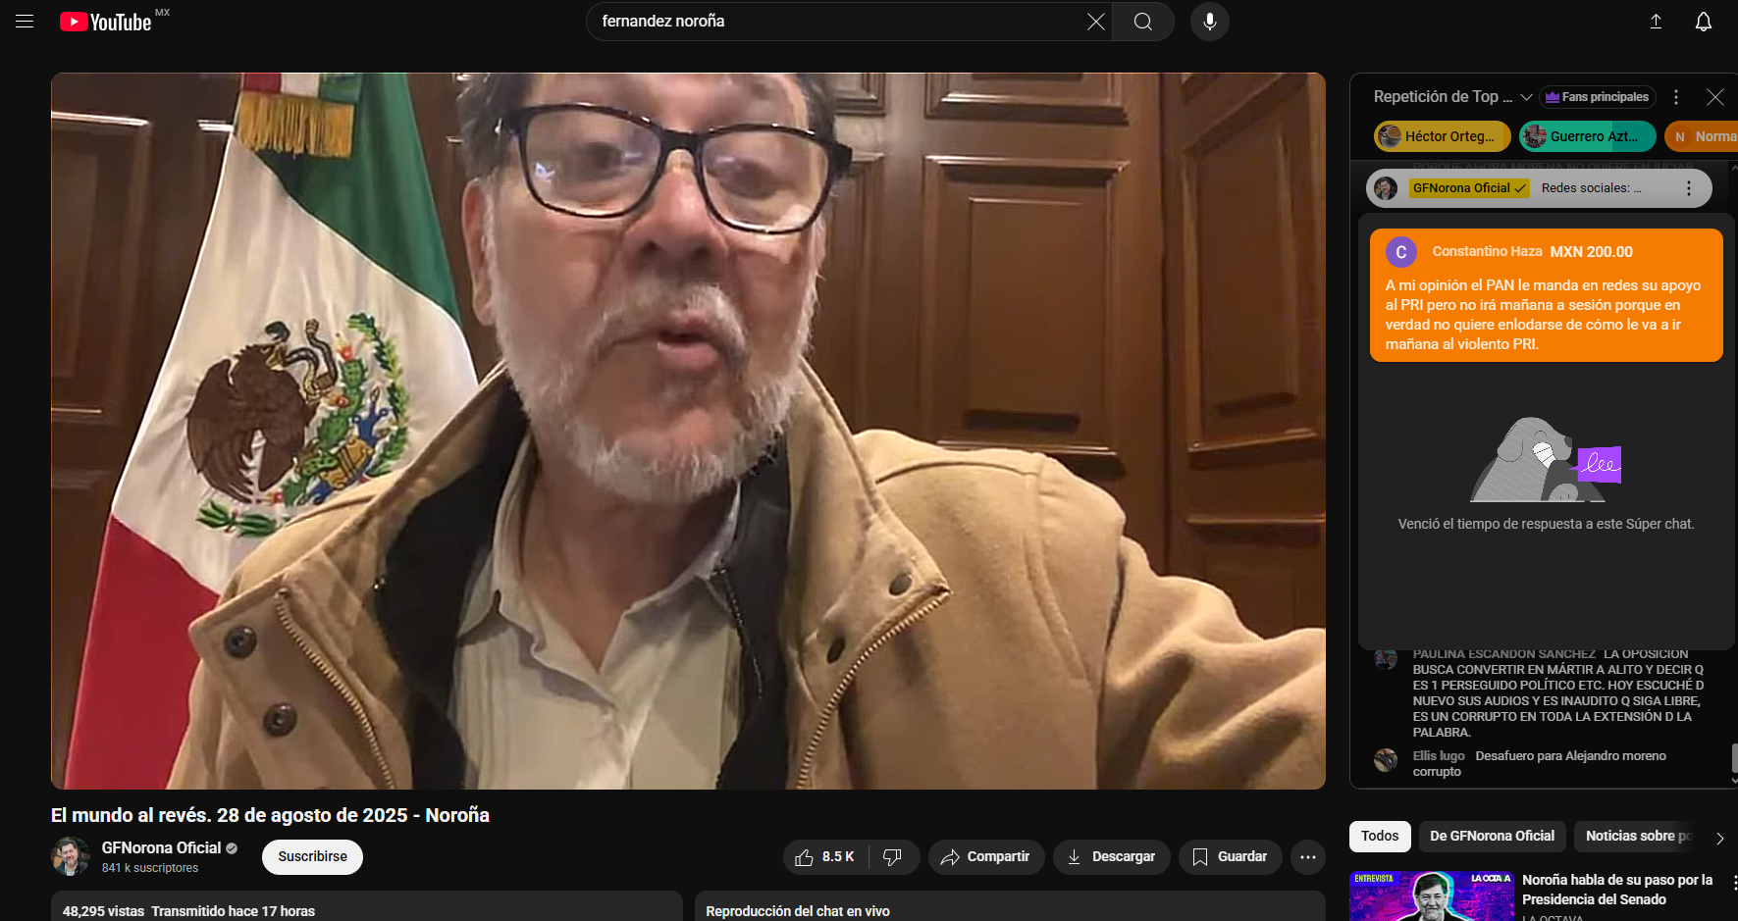
Task: Subscribe to GFNorona Oficial channel
Action: (312, 857)
